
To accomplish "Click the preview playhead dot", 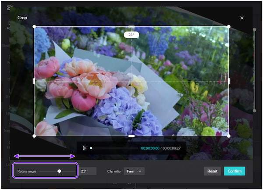I will click(x=91, y=148).
